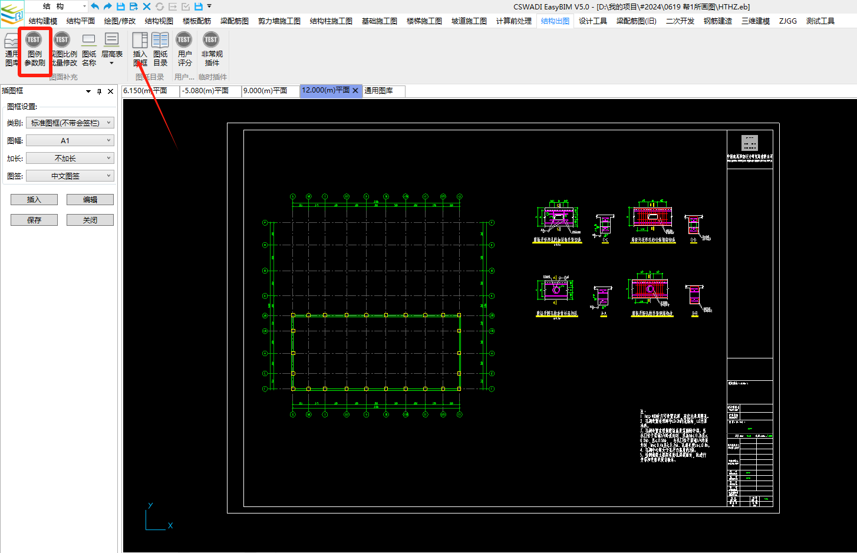Switch to the 6.150(m)平面 document tab

point(150,91)
